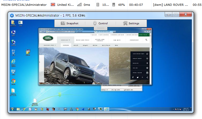Click the shopping cart configure icon

(x=147, y=54)
